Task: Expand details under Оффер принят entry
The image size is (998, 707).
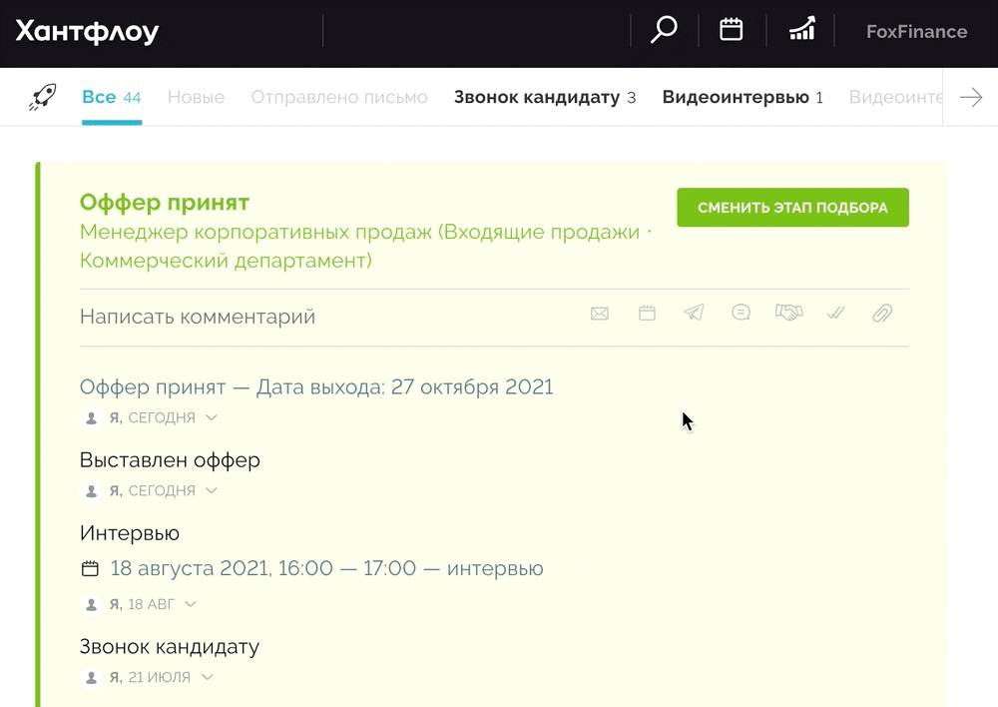Action: [212, 418]
